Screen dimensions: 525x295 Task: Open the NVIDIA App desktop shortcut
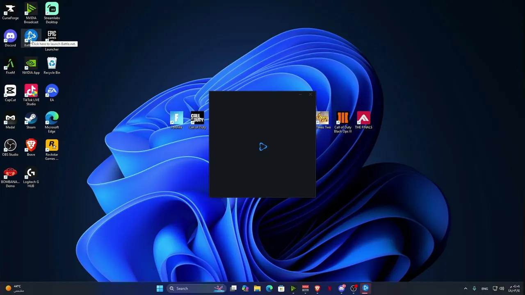click(x=31, y=66)
